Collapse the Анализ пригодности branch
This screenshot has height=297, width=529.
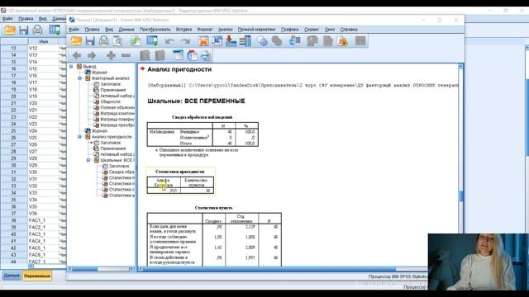80,137
